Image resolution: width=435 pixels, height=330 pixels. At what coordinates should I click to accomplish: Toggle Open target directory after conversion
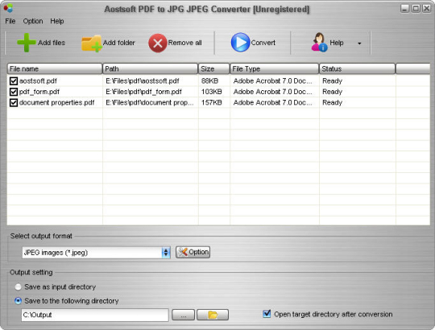pos(267,314)
